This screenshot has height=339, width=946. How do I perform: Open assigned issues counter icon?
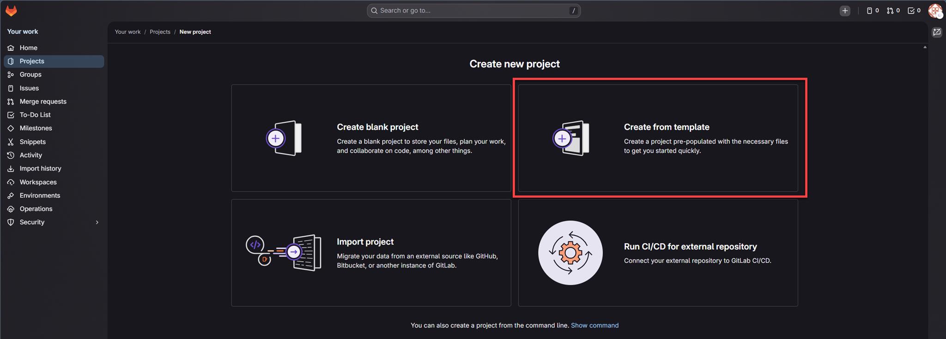[x=872, y=11]
